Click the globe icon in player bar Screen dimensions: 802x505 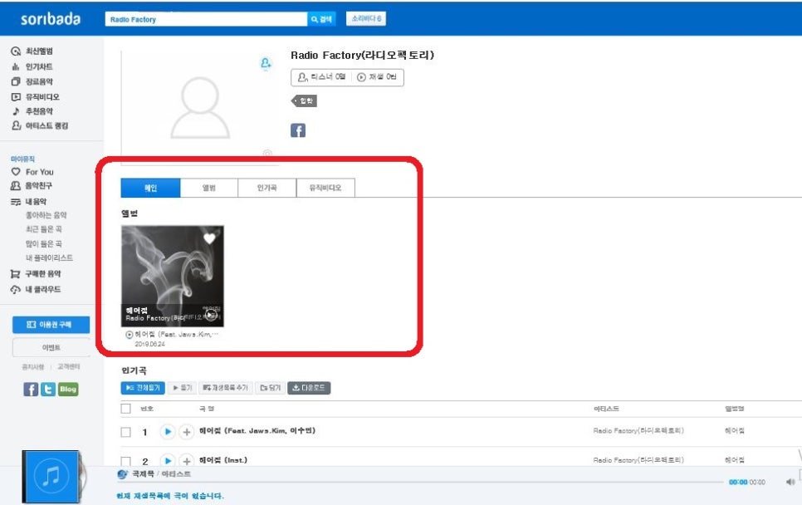[x=122, y=474]
